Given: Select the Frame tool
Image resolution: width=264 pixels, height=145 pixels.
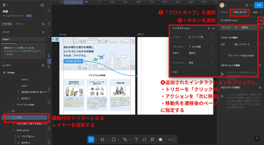Looking at the screenshot, I should (103, 139).
